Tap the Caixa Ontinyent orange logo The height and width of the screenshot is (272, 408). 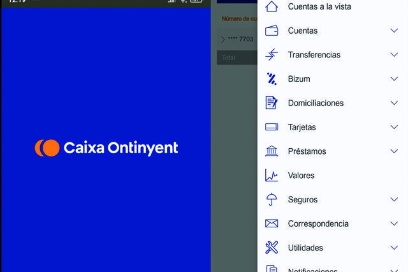(x=47, y=148)
